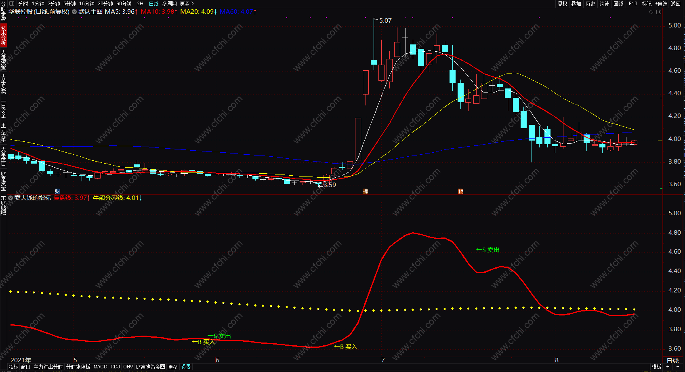Switch to 分时 intraday view
Screen dimensions: 685x372
[23, 4]
